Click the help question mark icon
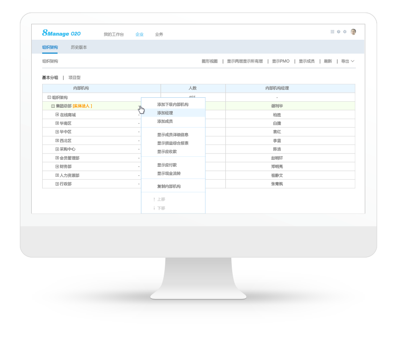397x343 pixels. click(x=338, y=32)
